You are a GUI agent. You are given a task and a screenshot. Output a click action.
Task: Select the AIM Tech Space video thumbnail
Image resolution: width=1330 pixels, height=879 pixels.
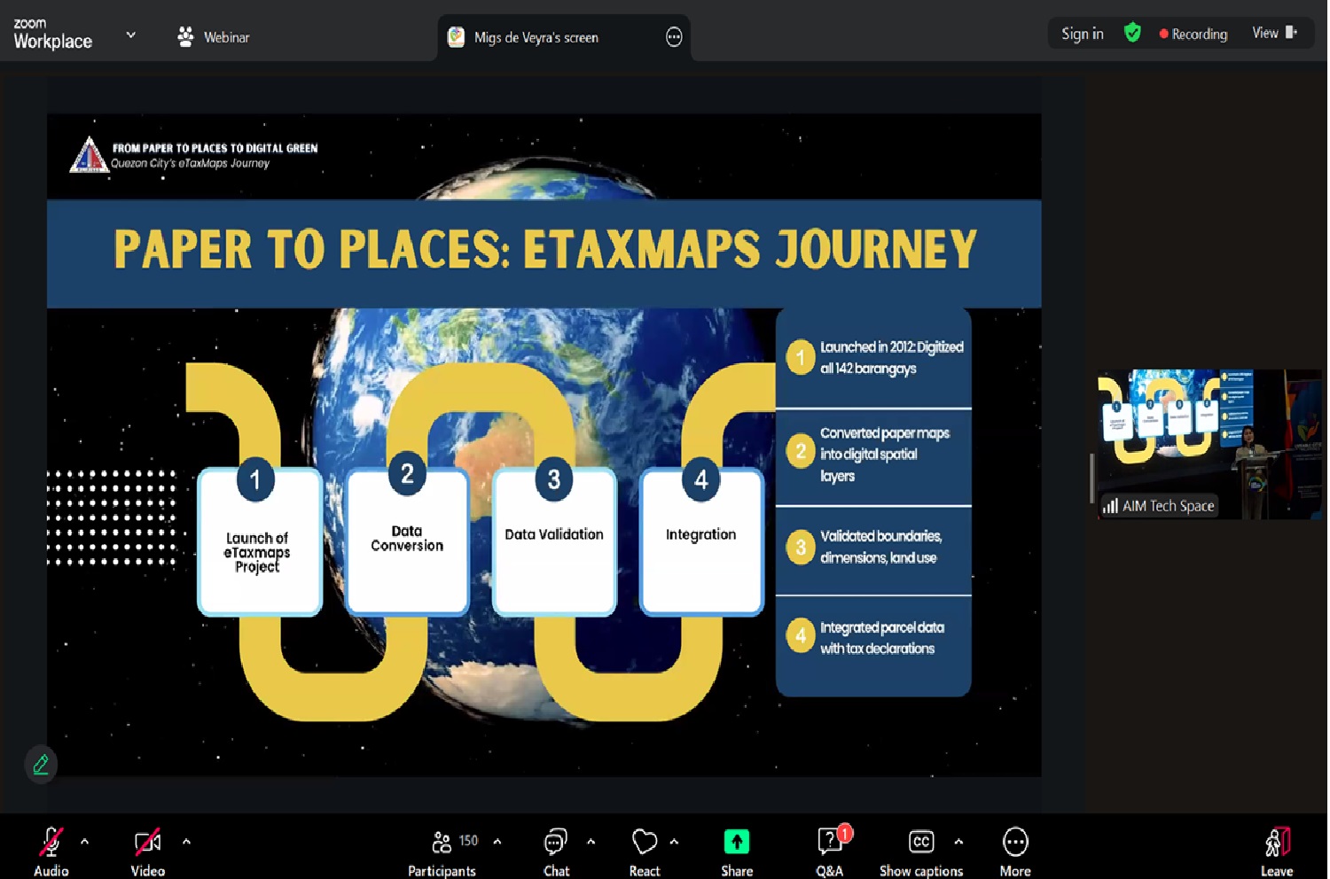tap(1209, 443)
